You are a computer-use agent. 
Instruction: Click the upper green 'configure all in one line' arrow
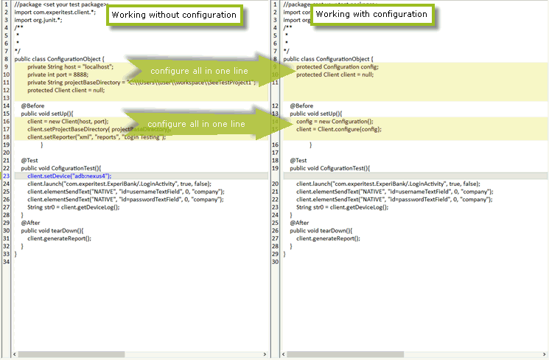(199, 71)
